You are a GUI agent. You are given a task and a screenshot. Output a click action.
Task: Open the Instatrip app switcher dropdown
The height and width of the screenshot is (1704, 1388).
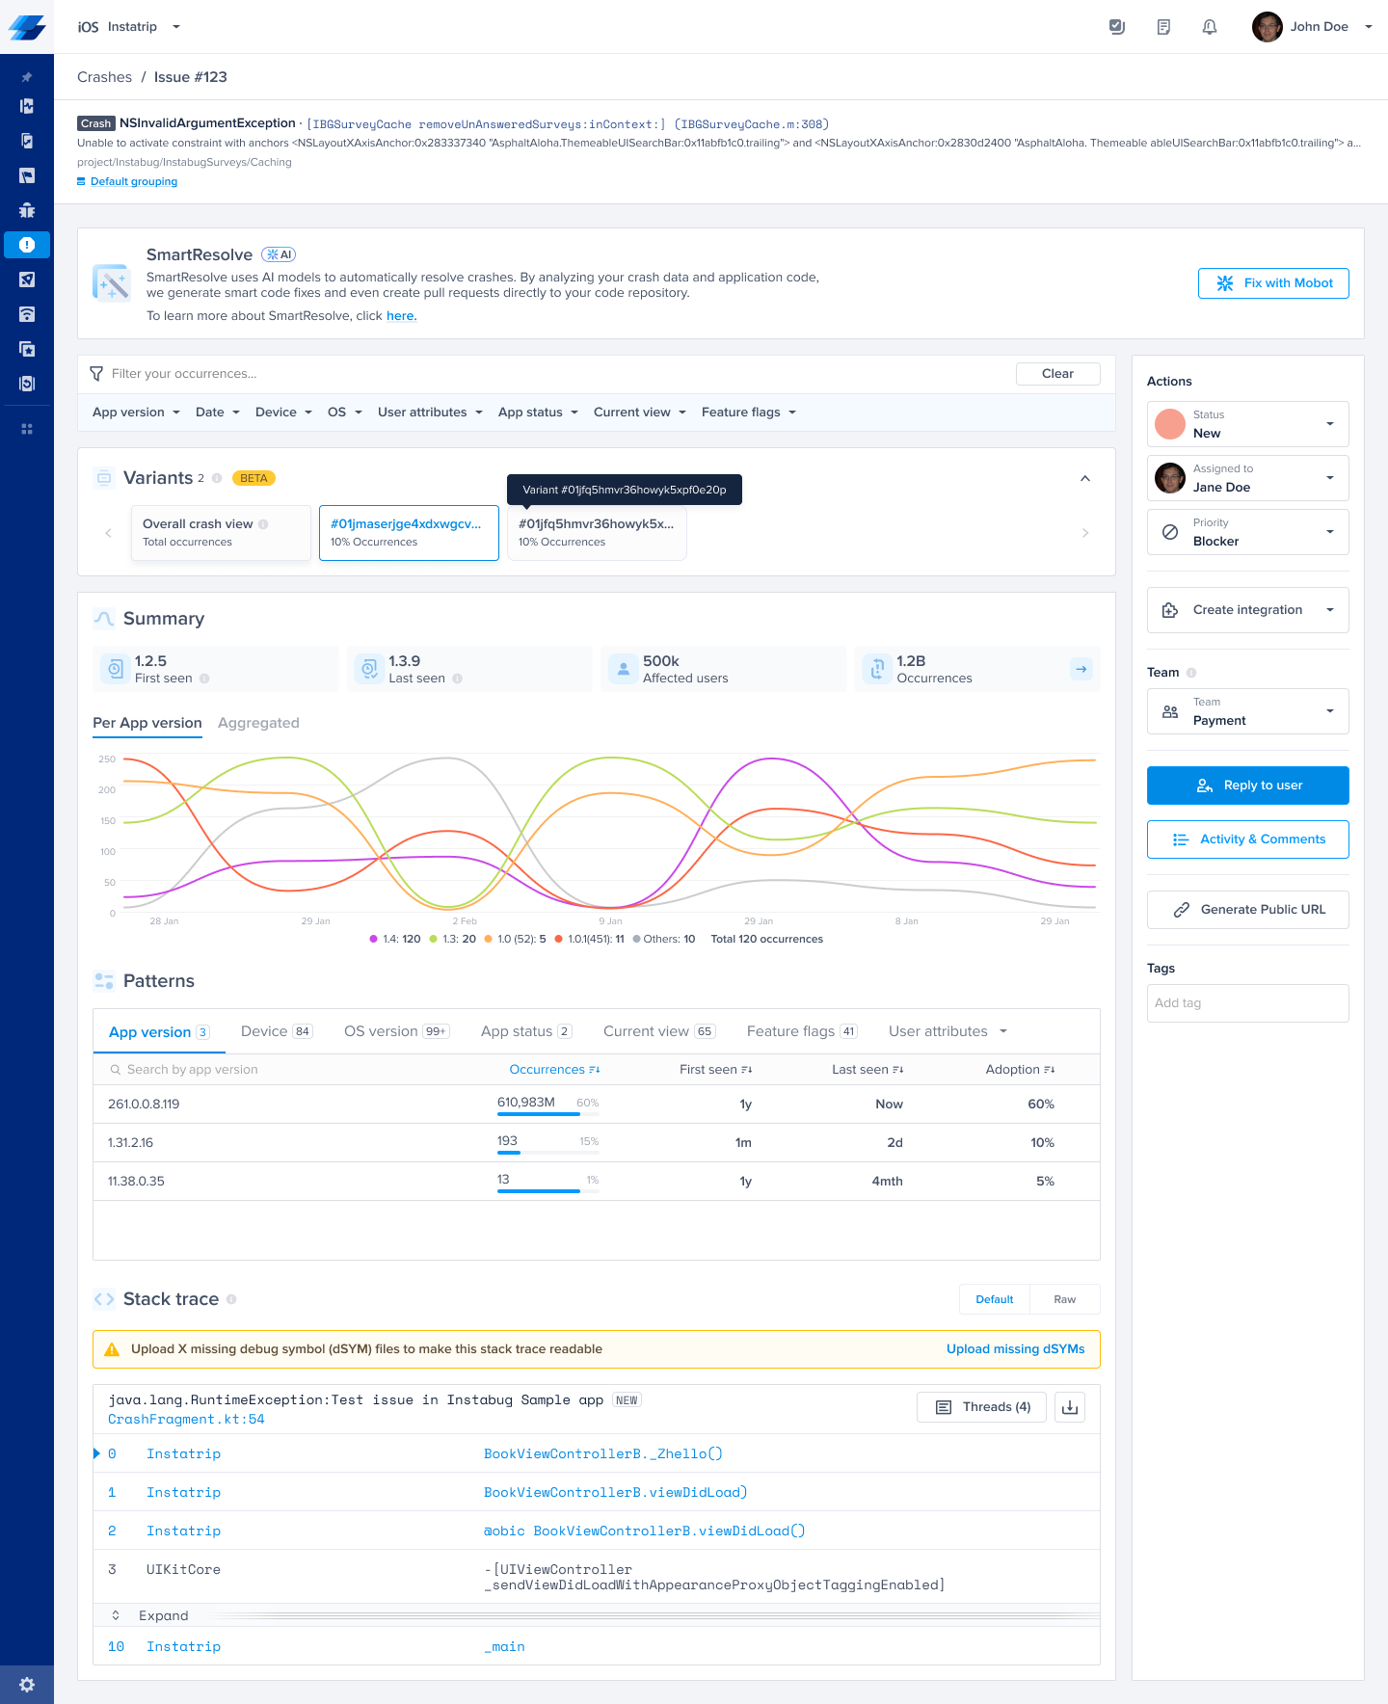pos(129,27)
